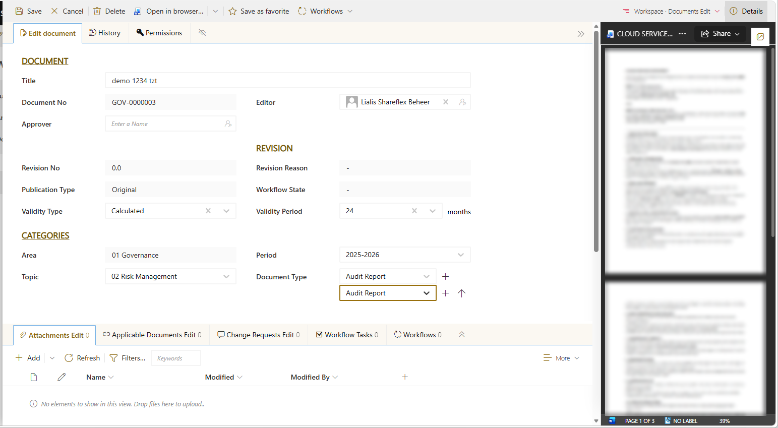Save the document

click(29, 11)
